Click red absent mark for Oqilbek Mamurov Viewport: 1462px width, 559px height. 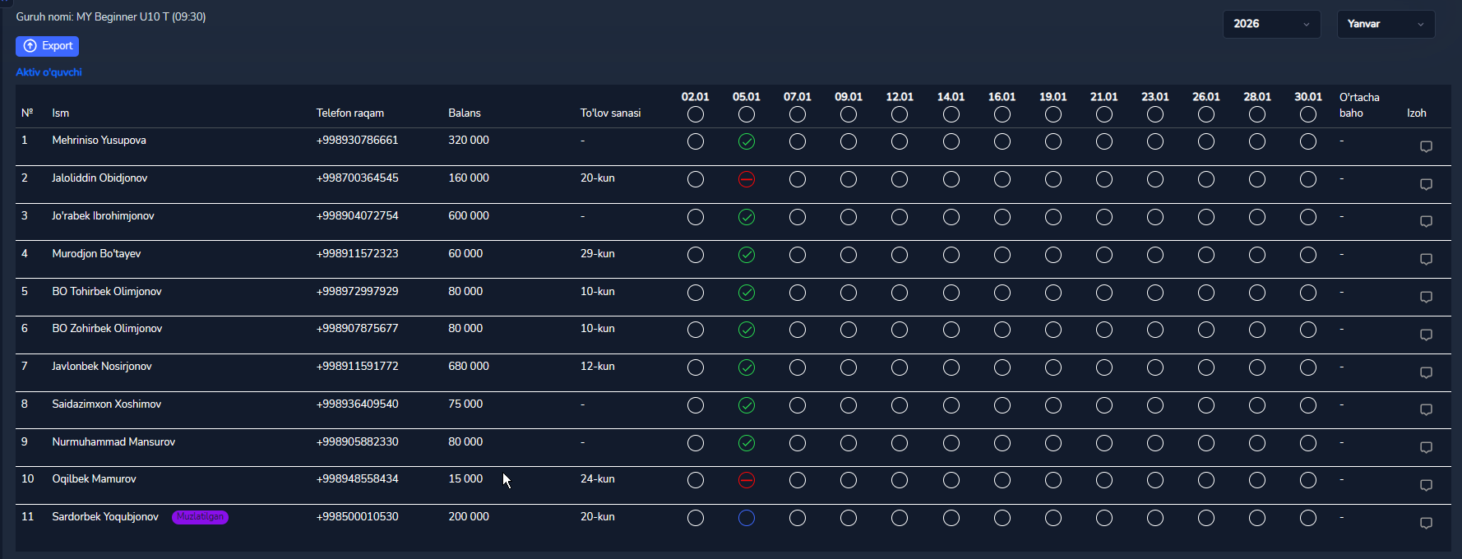[x=747, y=480]
